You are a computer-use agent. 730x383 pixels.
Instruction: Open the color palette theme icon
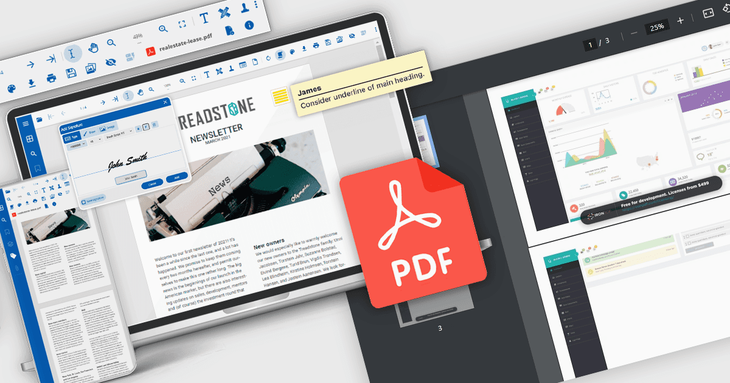(x=12, y=88)
